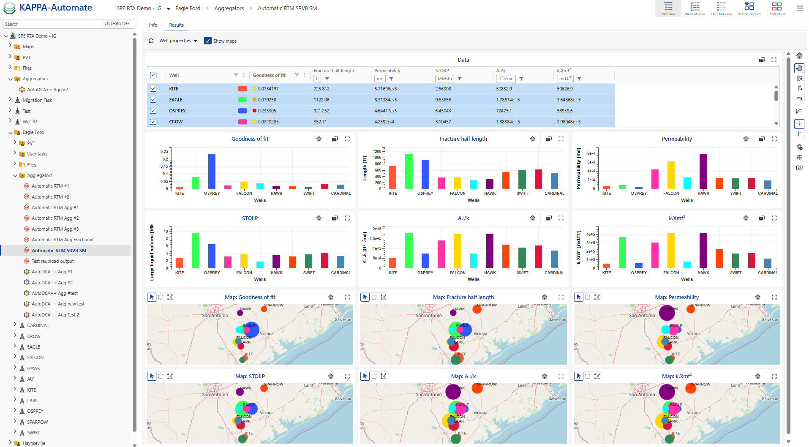Reset the Goodness of fit chart view
The width and height of the screenshot is (809, 447).
tap(319, 139)
